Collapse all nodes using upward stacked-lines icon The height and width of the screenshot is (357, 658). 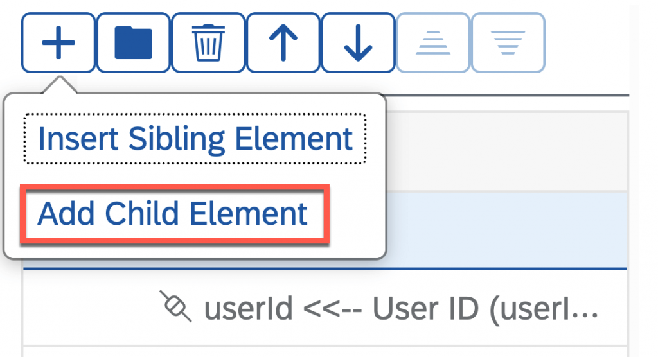pos(433,43)
